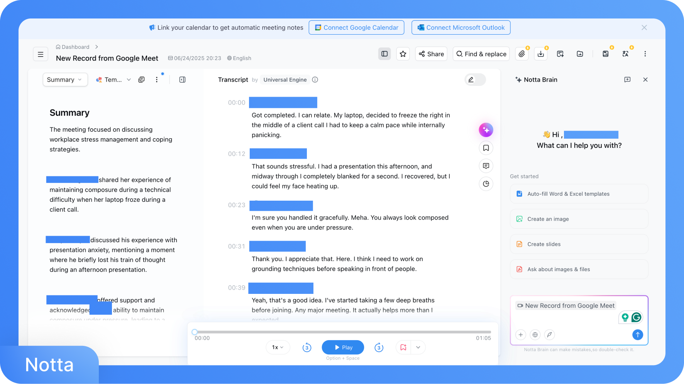Click the star to favorite this record
Viewport: 684px width, 384px height.
tap(403, 54)
